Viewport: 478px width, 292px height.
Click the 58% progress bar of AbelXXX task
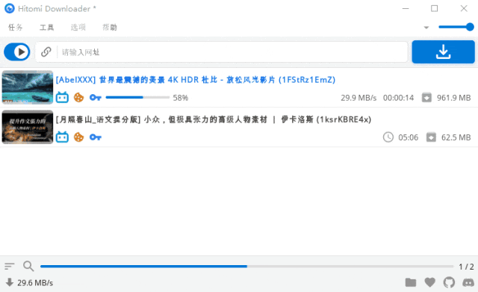coord(137,98)
